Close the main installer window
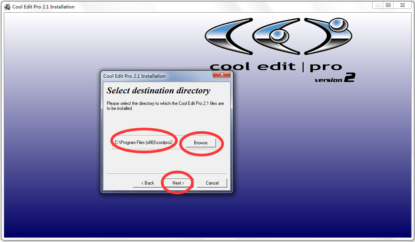 pos(402,5)
